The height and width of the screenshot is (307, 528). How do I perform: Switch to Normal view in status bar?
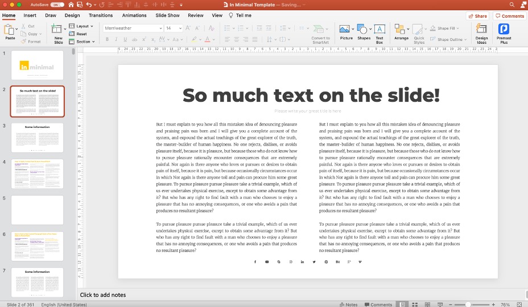pos(402,304)
